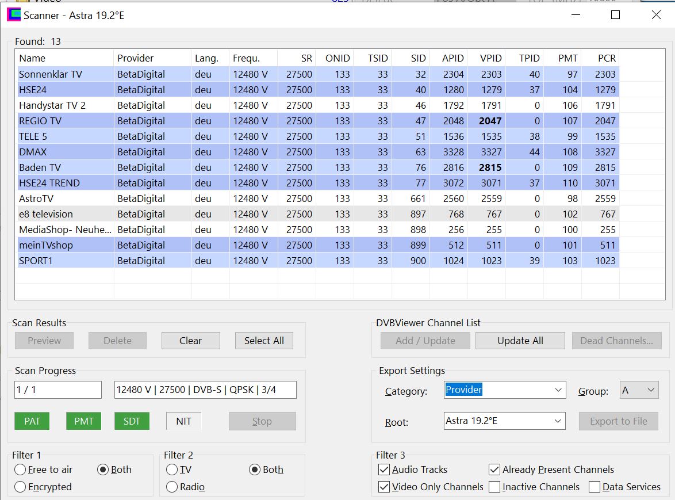Screen dimensions: 675x500
Task: Uncheck the Audio Tracks filter
Action: (x=384, y=470)
